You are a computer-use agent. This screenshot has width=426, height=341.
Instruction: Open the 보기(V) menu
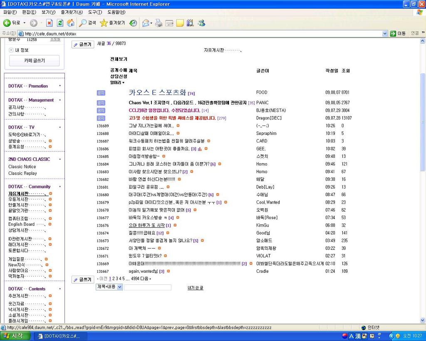pyautogui.click(x=48, y=12)
